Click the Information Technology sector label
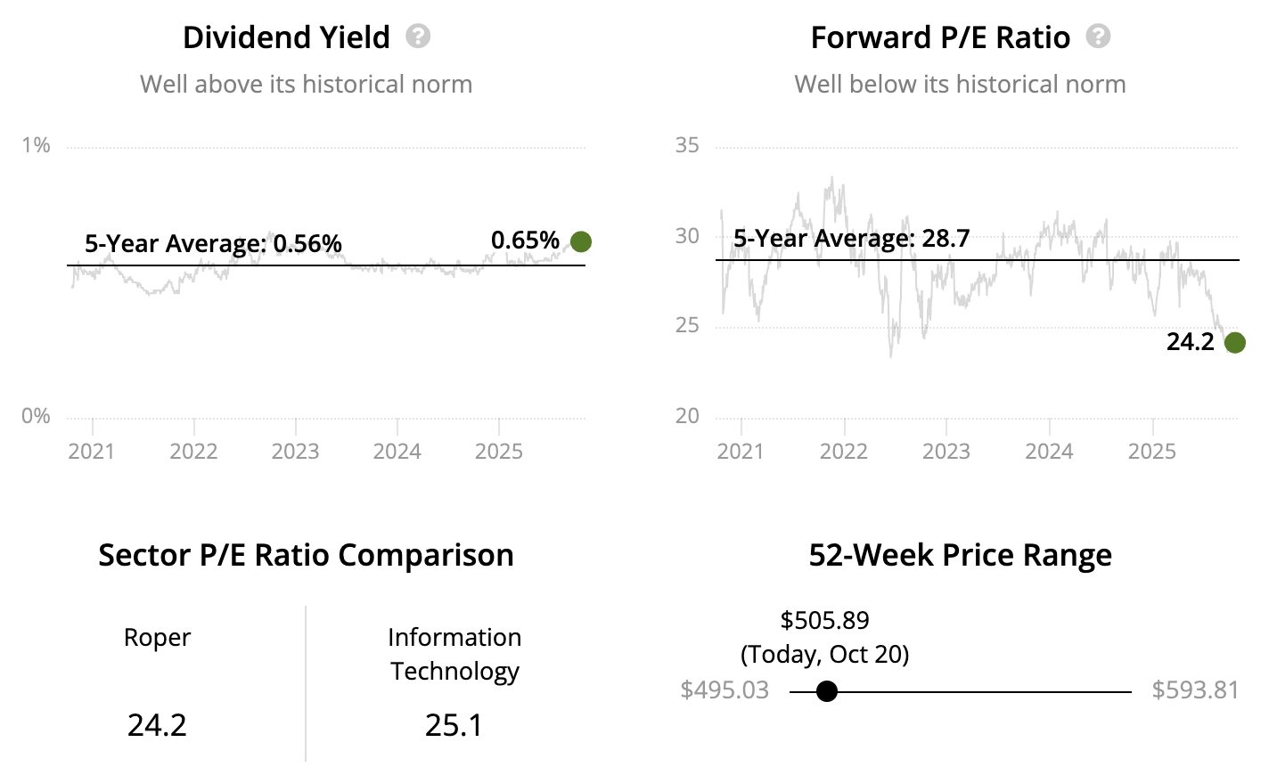The width and height of the screenshot is (1269, 775). (454, 654)
